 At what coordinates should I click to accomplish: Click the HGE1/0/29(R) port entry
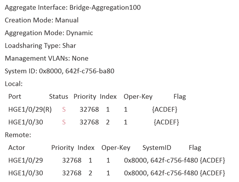tap(30, 110)
